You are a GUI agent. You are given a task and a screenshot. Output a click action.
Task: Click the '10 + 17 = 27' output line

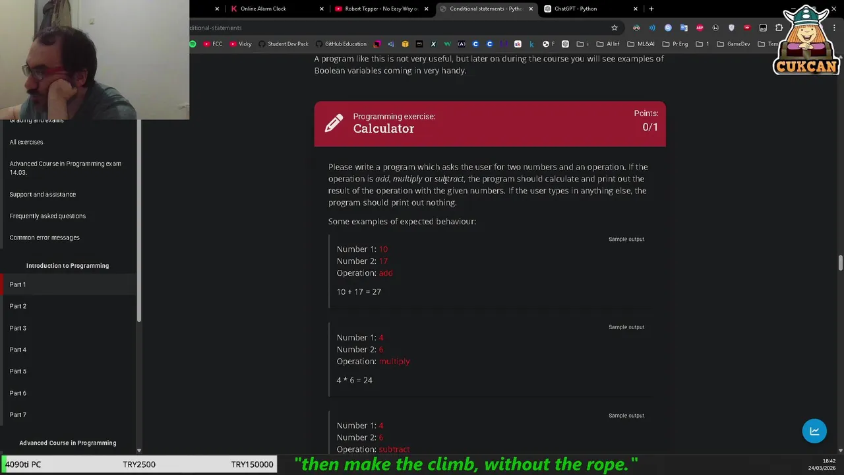(359, 292)
